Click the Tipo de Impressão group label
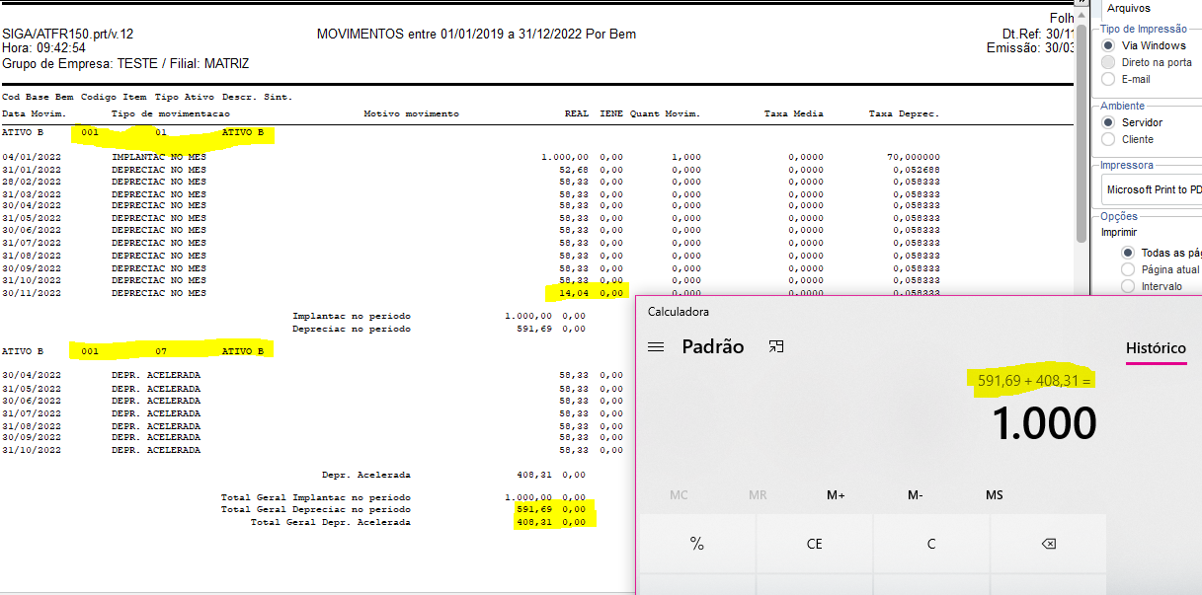The width and height of the screenshot is (1202, 595). point(1144,28)
